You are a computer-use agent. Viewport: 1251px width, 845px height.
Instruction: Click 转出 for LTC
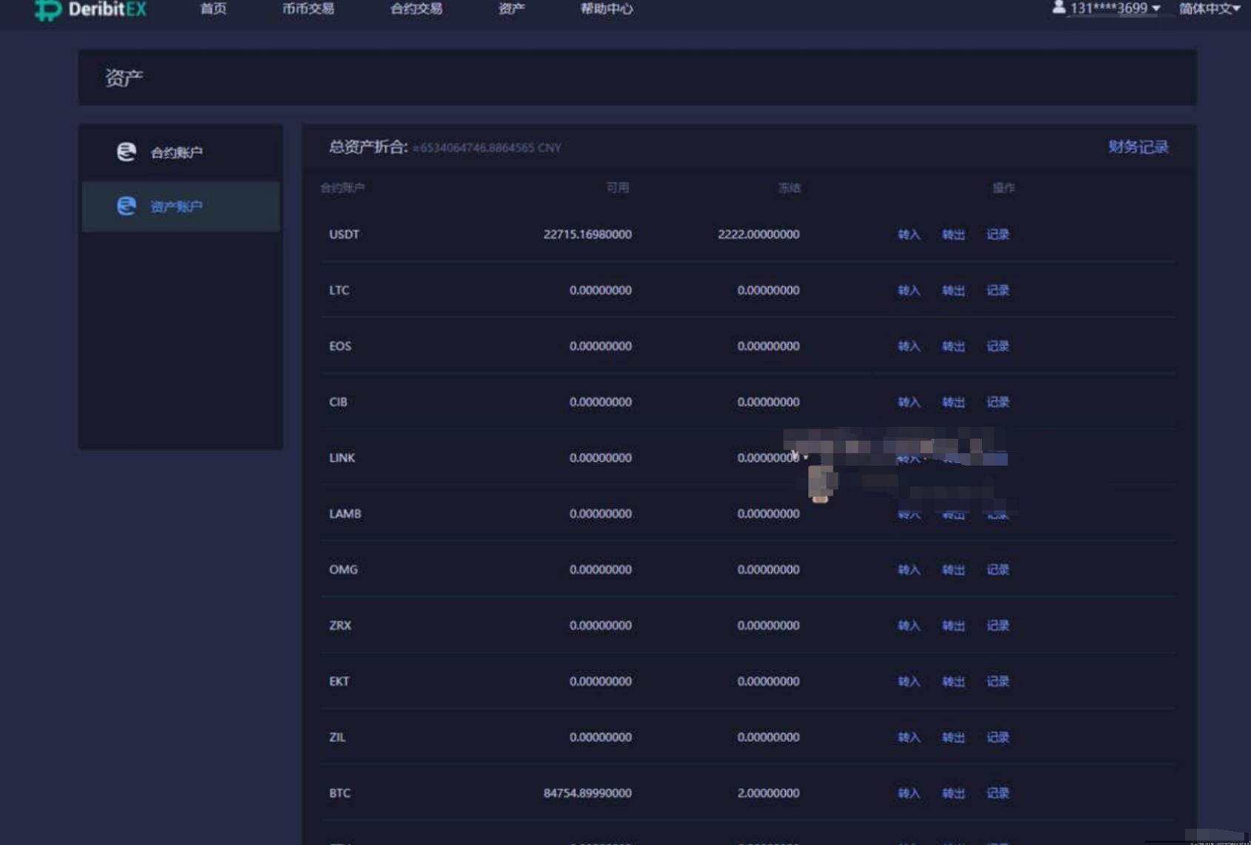(953, 290)
